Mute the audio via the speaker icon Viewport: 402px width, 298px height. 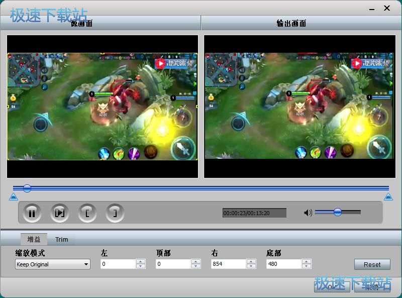click(308, 213)
